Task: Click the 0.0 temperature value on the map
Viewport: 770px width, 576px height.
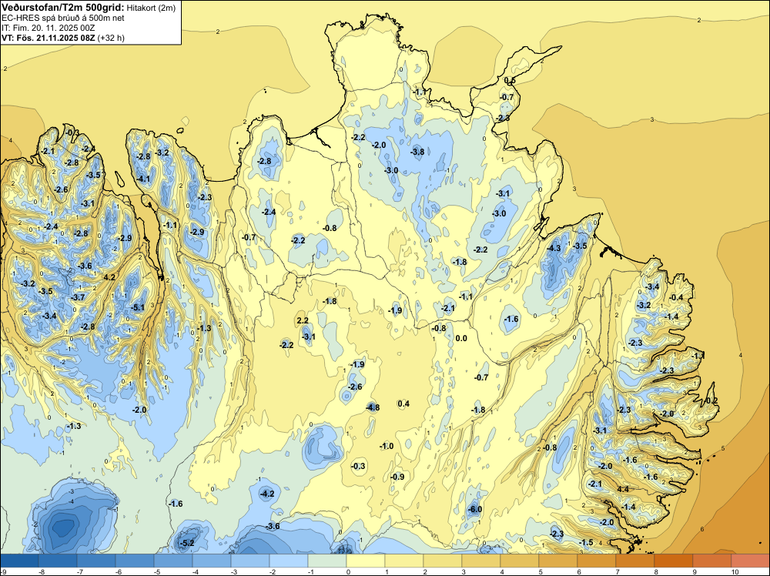Action: [x=461, y=338]
